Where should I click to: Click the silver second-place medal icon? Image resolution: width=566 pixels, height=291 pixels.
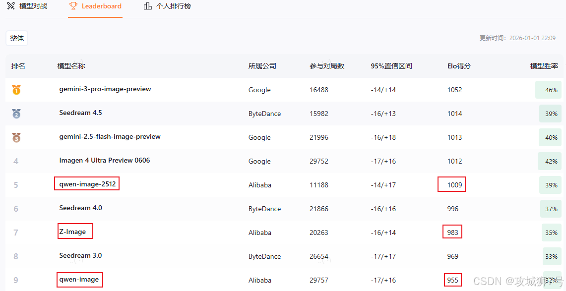point(16,114)
